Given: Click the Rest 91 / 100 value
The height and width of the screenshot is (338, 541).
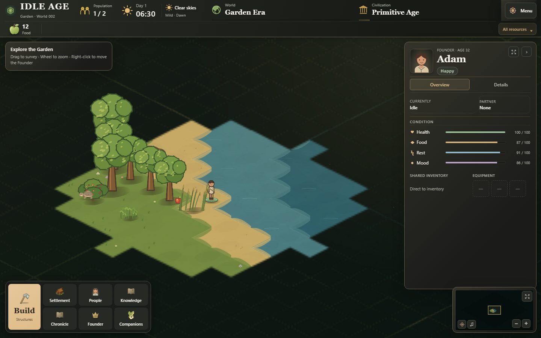Looking at the screenshot, I should point(523,153).
